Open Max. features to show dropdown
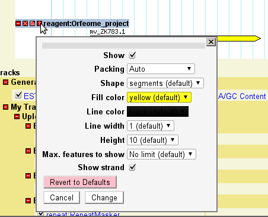268x217 pixels. point(161,154)
